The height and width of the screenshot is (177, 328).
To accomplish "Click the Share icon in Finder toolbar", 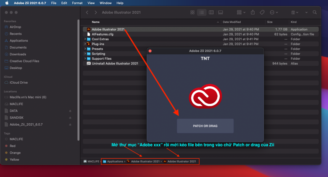I will [253, 12].
